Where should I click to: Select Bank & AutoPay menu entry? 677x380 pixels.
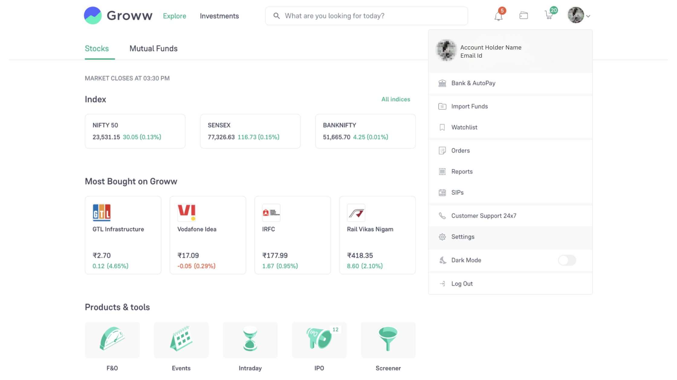tap(510, 83)
